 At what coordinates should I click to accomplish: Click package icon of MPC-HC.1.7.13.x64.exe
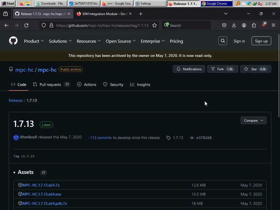point(20,194)
